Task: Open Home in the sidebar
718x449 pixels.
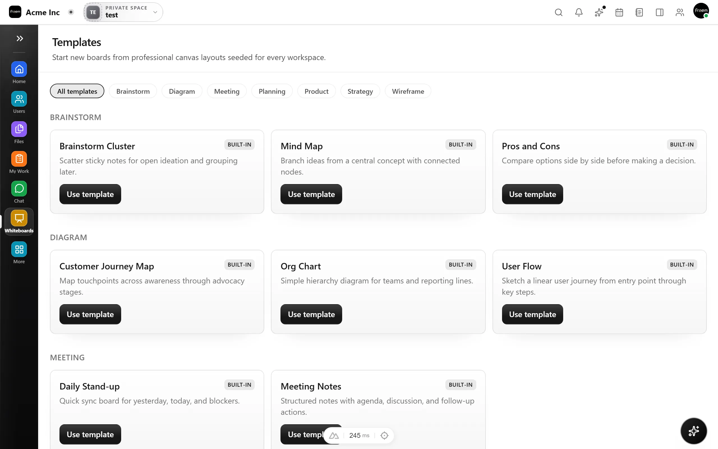Action: pyautogui.click(x=19, y=73)
